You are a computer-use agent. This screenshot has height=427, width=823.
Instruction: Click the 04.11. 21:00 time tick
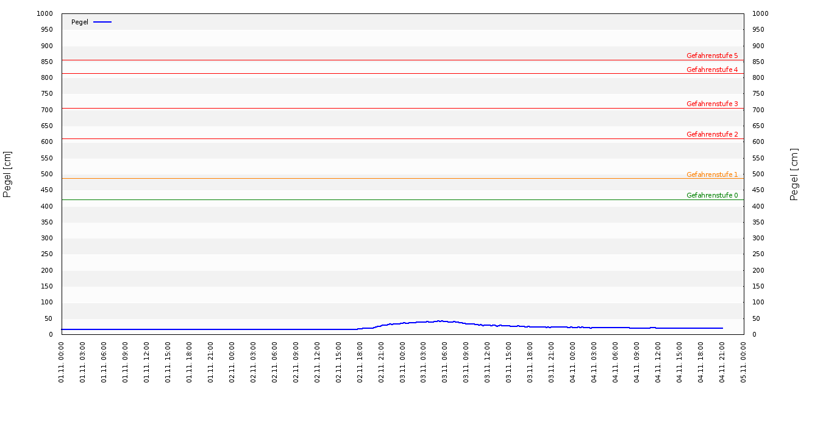pyautogui.click(x=722, y=362)
